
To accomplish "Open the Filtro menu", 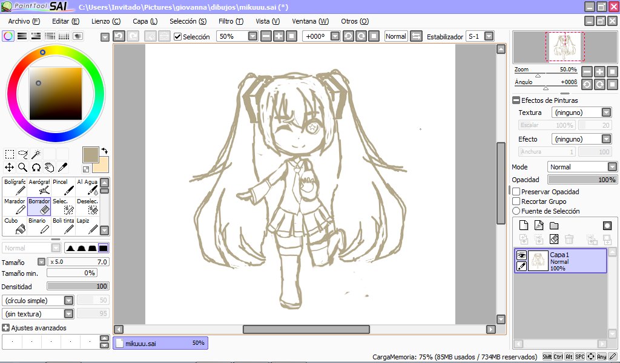I will (x=231, y=21).
